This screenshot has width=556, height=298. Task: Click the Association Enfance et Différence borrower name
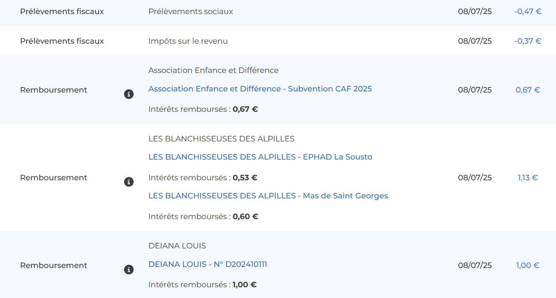213,70
